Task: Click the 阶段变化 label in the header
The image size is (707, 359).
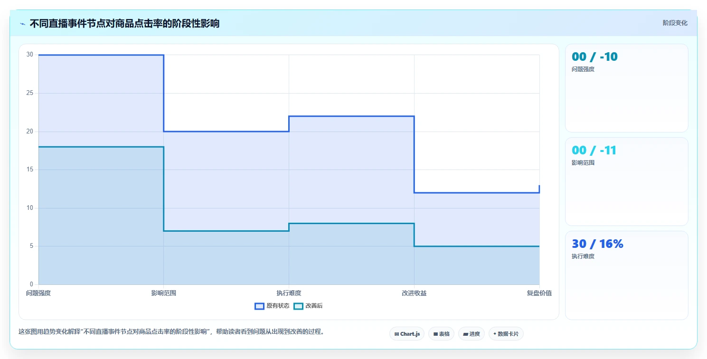Action: pyautogui.click(x=675, y=23)
